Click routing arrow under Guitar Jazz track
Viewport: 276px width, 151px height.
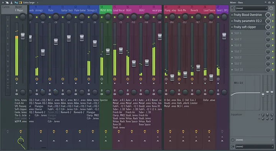coord(67,141)
